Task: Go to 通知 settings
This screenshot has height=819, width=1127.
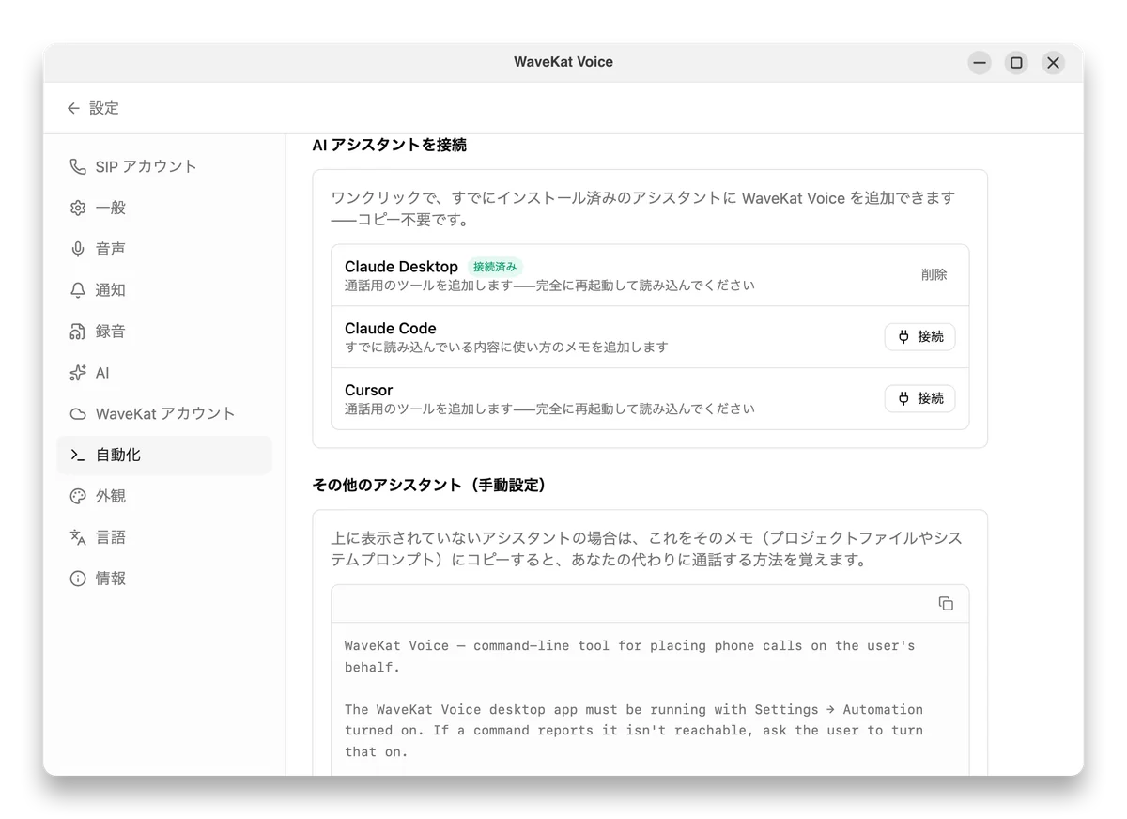Action: click(164, 290)
